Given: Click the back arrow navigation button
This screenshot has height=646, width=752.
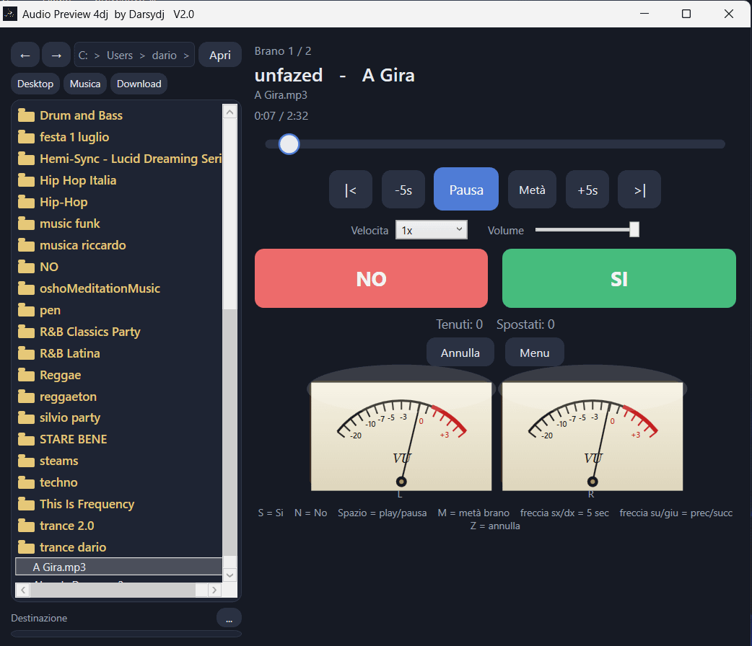Looking at the screenshot, I should click(25, 55).
